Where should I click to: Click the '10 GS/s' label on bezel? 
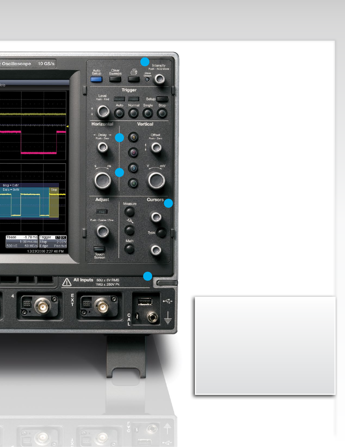(46, 64)
